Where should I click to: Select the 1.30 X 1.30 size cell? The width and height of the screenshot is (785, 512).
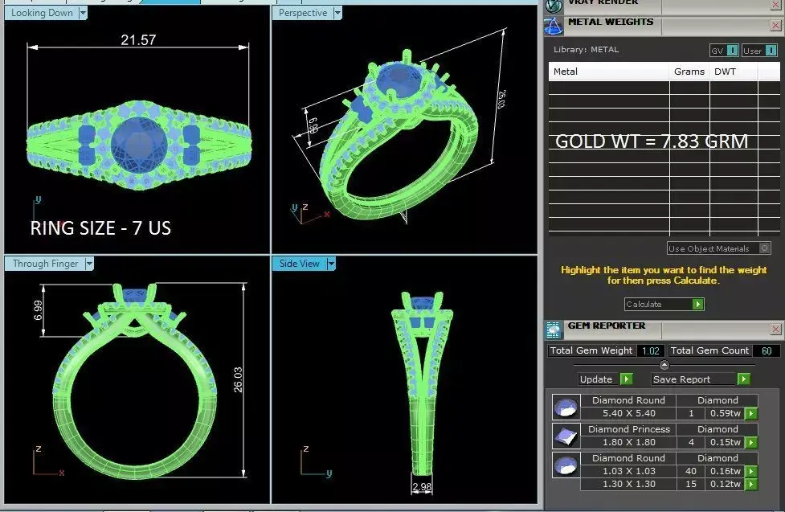coord(629,484)
